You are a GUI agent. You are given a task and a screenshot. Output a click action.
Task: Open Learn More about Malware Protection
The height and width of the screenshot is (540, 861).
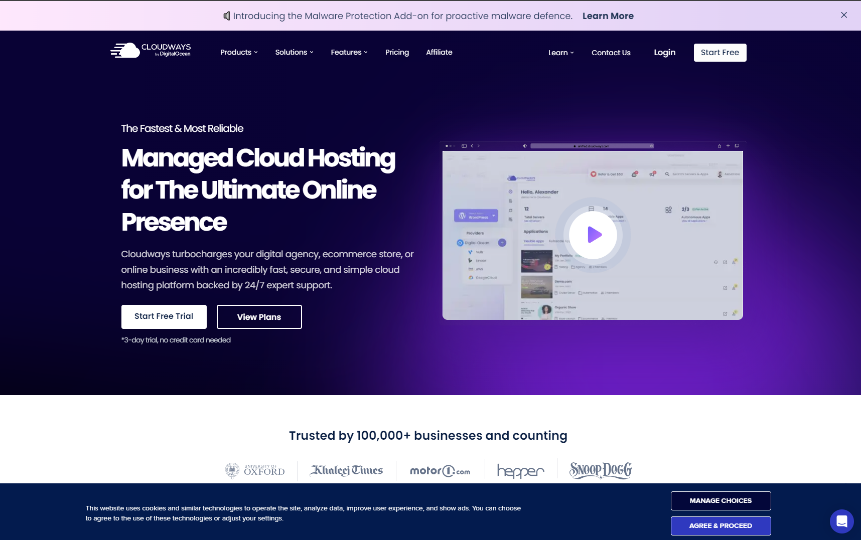pos(608,16)
